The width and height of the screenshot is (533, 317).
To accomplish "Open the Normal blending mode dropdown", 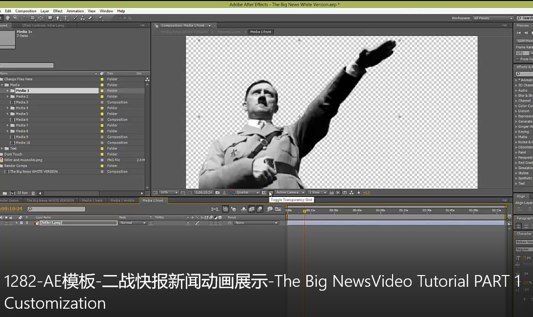I will pos(133,223).
